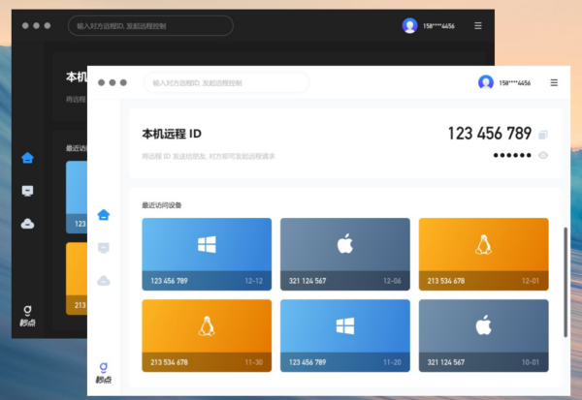Image resolution: width=582 pixels, height=400 pixels.
Task: Open Windows device card dated 12-12
Action: 207,254
